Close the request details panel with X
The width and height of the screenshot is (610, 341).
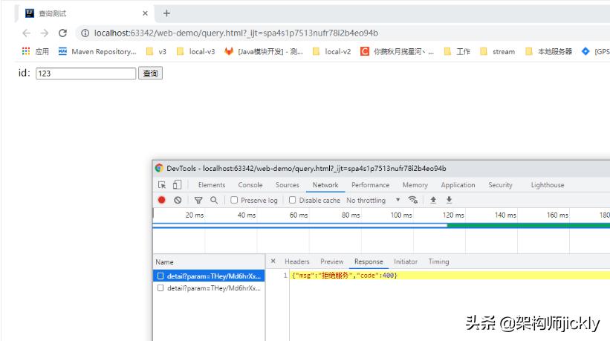click(273, 261)
